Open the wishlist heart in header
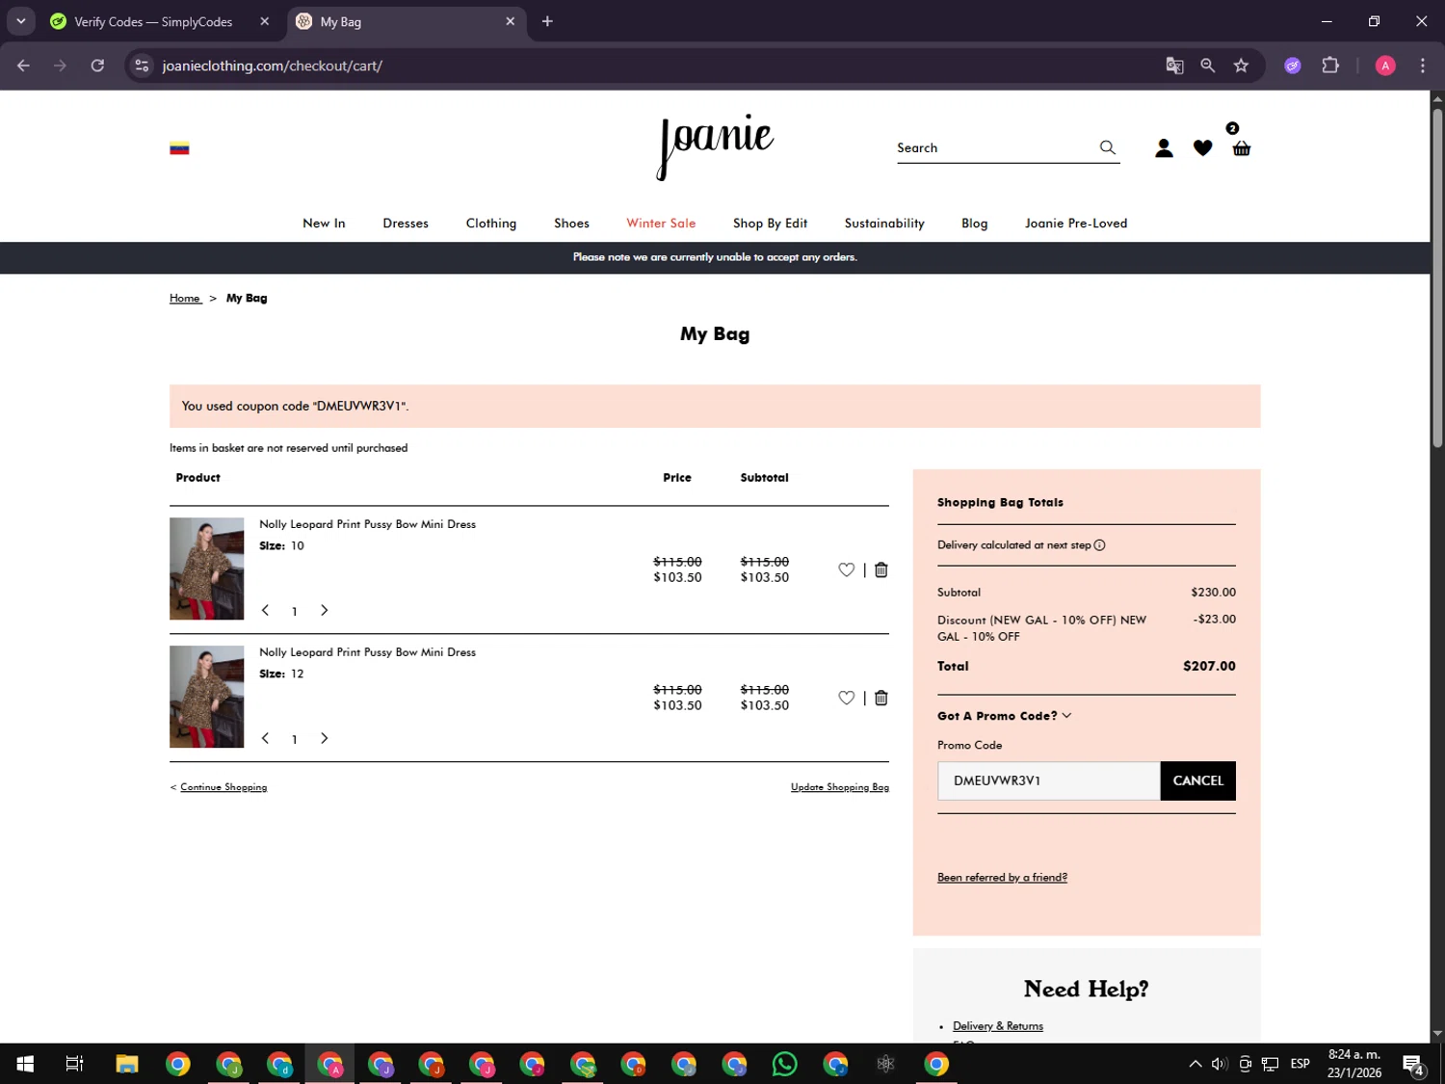The width and height of the screenshot is (1445, 1084). 1202,147
